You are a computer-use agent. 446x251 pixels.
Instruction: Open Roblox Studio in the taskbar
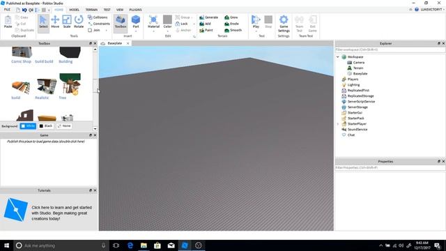click(x=185, y=245)
